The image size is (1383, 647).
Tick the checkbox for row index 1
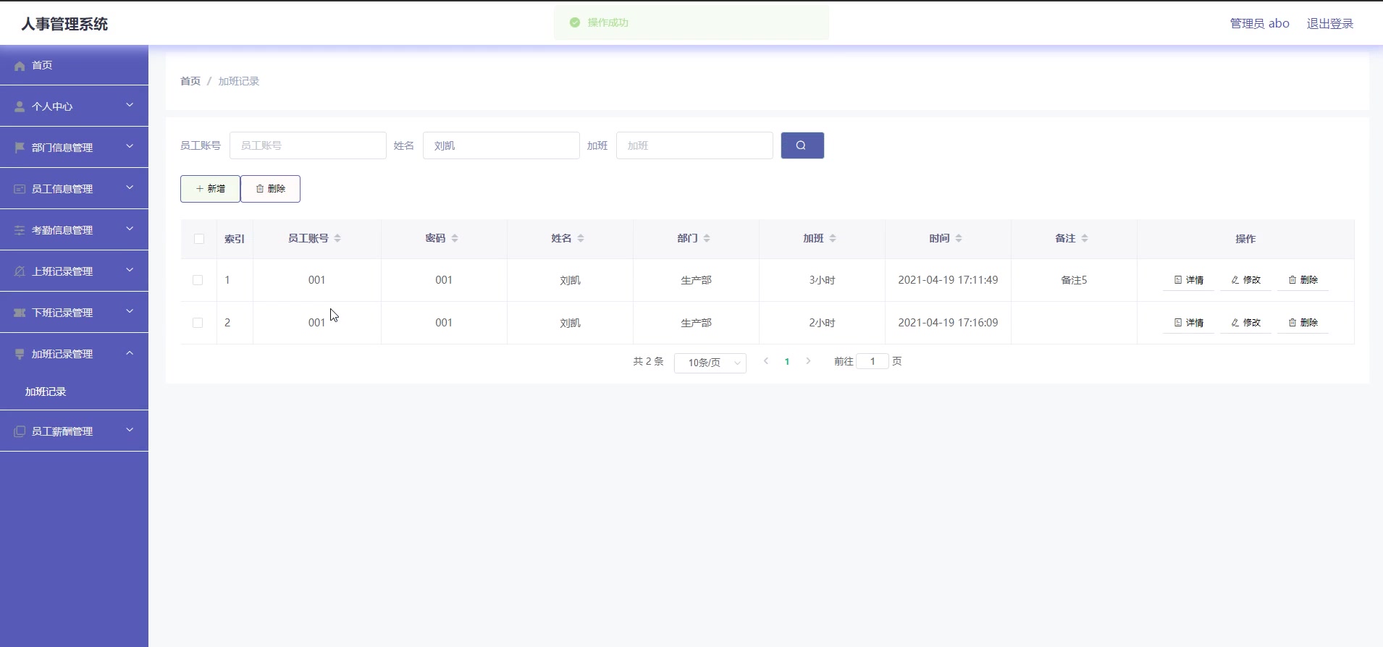tap(198, 280)
